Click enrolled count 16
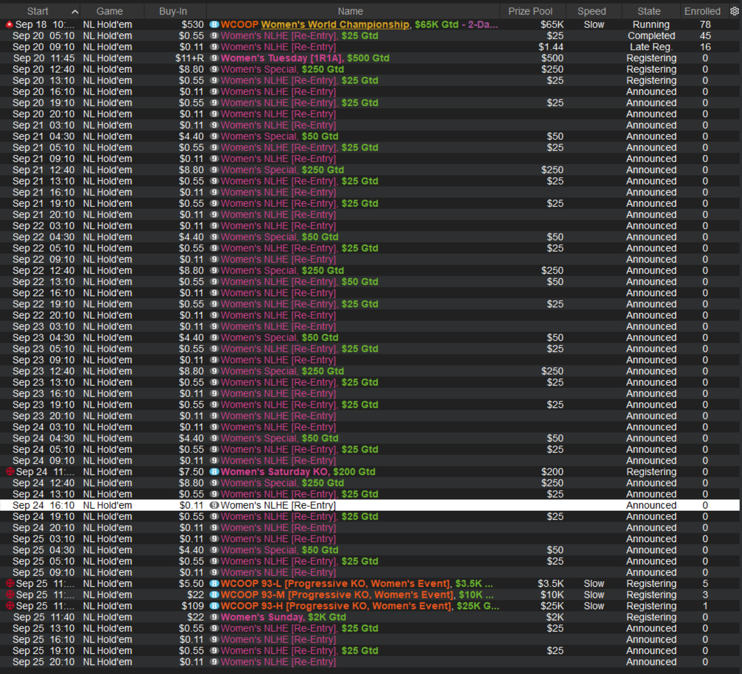 tap(705, 47)
